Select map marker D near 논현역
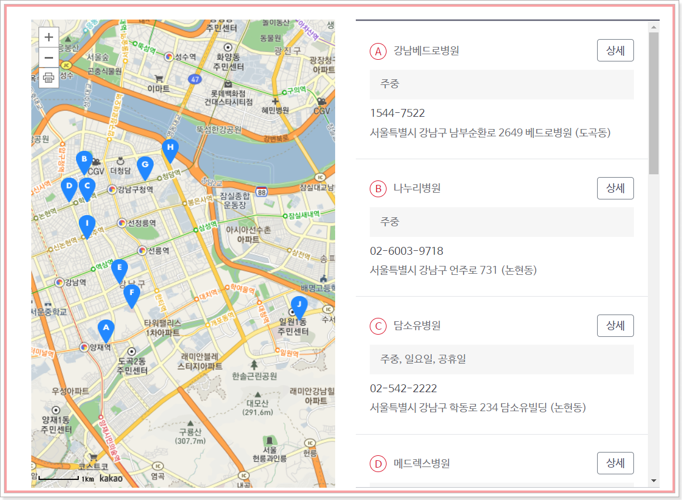 pos(69,186)
